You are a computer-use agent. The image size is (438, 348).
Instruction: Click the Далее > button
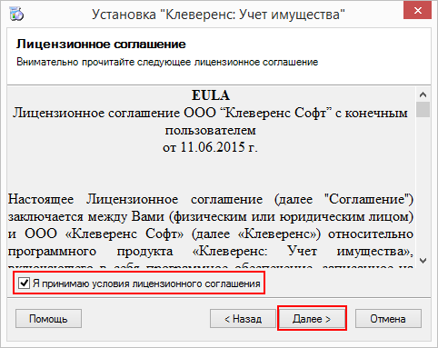click(x=312, y=319)
